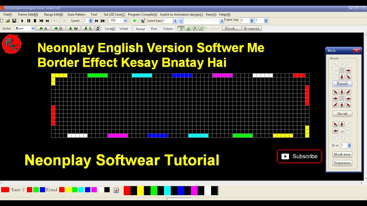The width and height of the screenshot is (367, 206).
Task: Toggle the second green grid mode icon
Action: point(188,28)
